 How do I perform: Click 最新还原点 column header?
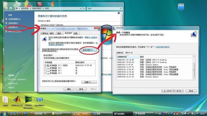[85, 62]
